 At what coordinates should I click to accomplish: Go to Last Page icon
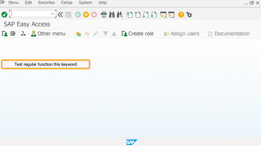[x=154, y=15]
